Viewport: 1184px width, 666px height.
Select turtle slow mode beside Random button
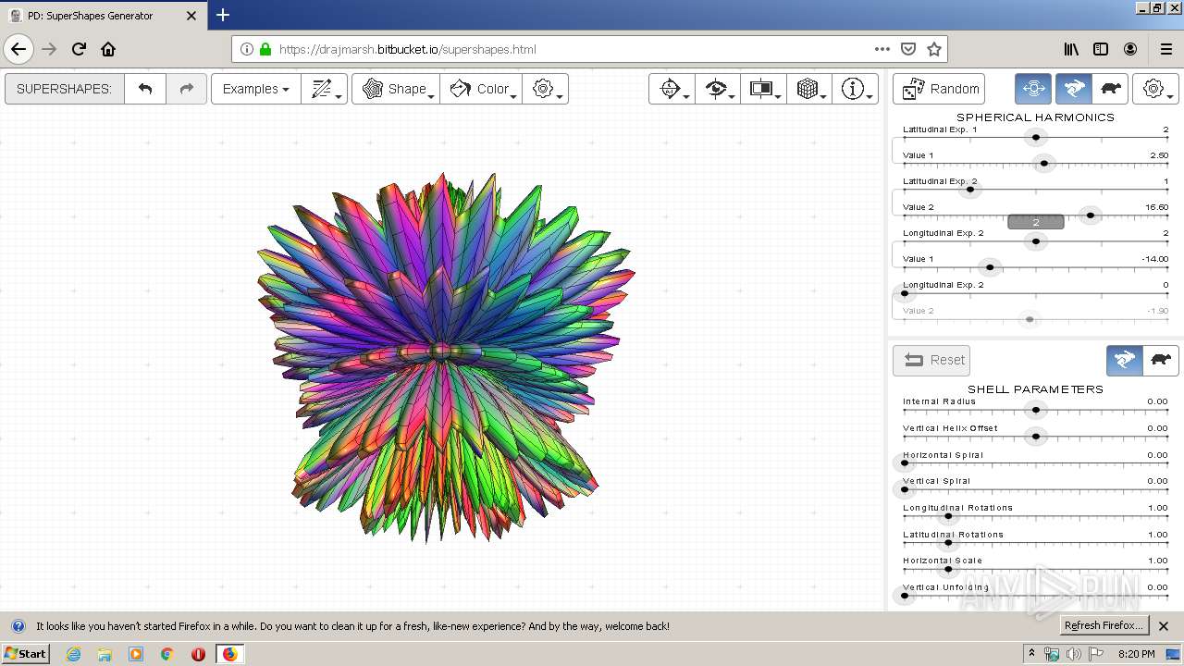coord(1110,89)
